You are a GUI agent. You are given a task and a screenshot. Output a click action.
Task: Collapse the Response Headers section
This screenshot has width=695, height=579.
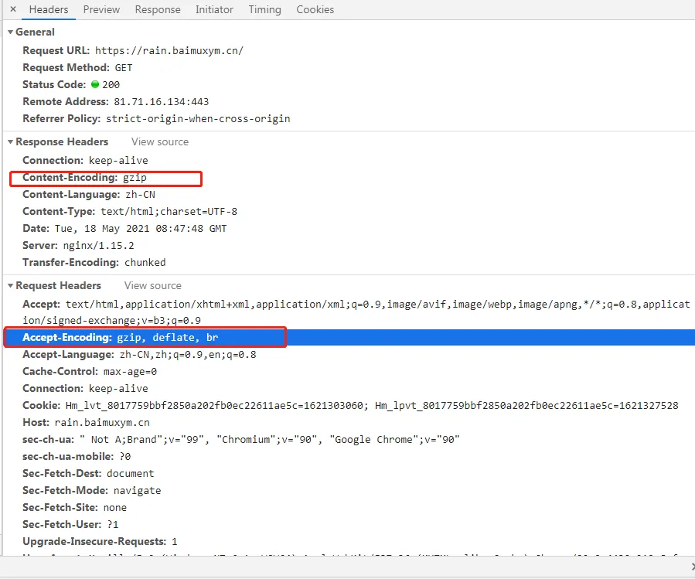point(11,142)
